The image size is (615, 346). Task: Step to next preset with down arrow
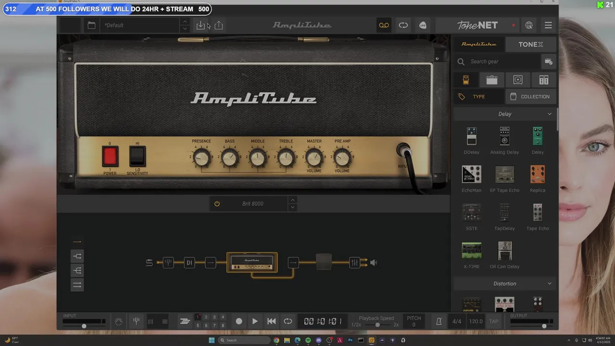pos(184,29)
